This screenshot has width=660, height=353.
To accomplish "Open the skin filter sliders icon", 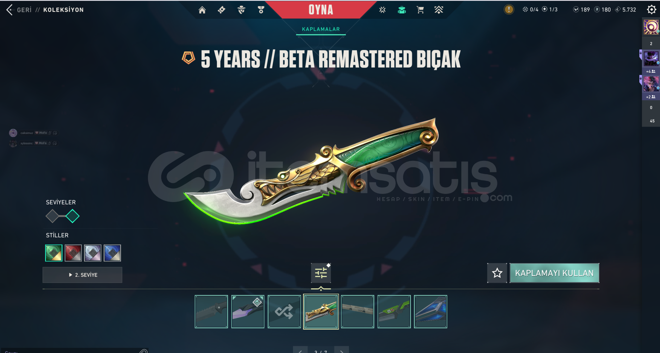I will [x=321, y=273].
